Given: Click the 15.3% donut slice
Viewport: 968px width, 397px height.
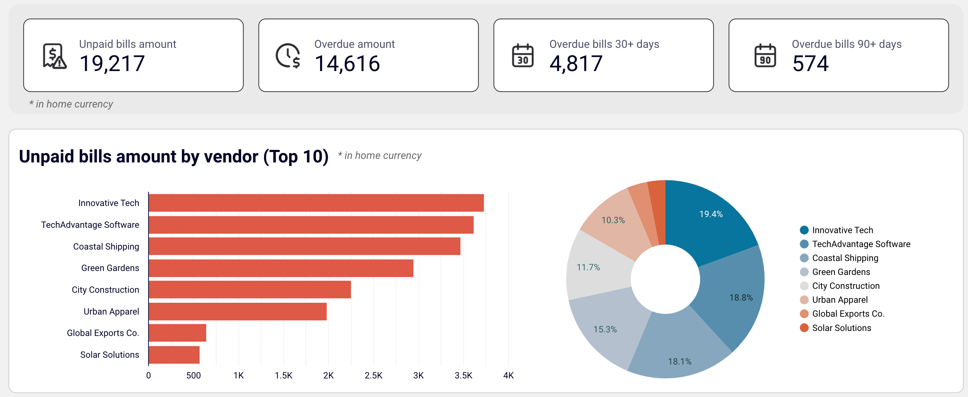Looking at the screenshot, I should (x=609, y=325).
